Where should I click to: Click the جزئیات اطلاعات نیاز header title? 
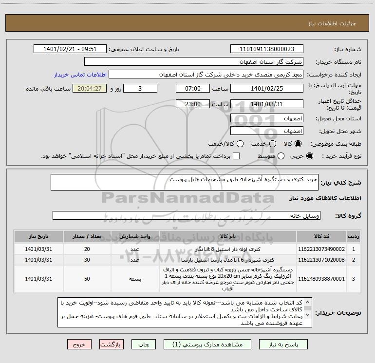point(332,23)
